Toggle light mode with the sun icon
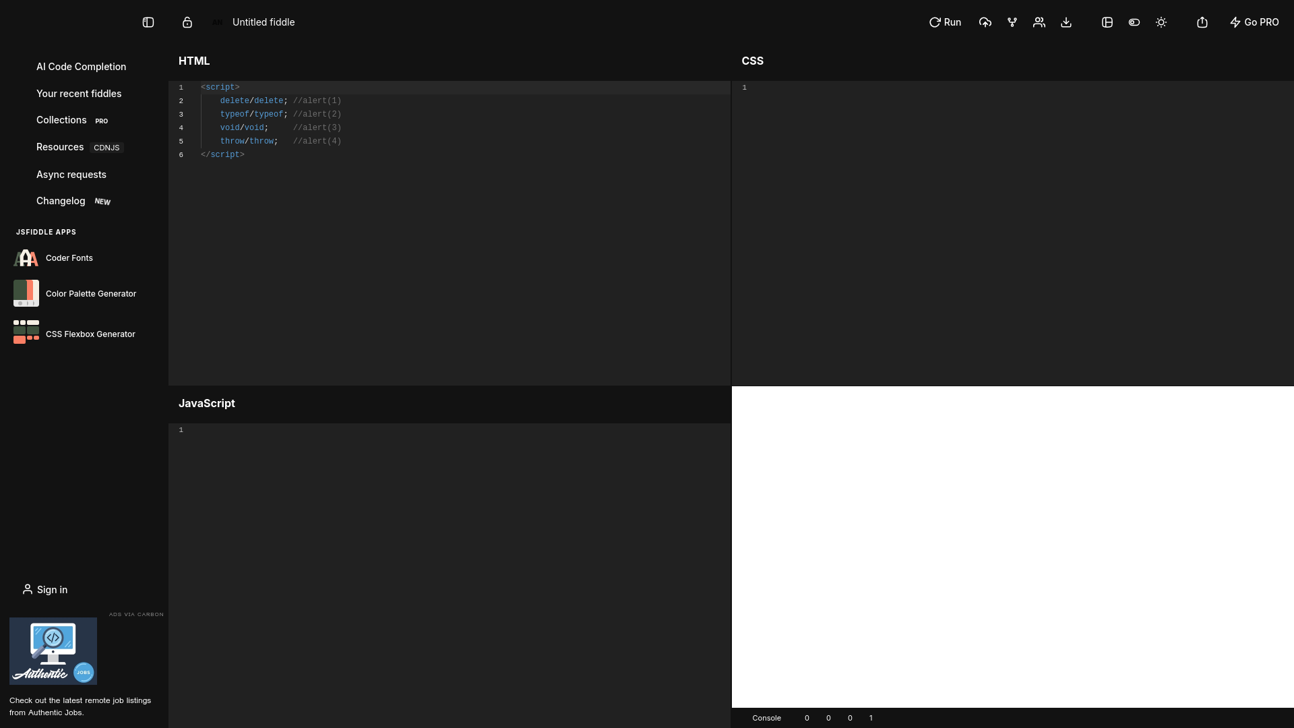This screenshot has height=728, width=1294. click(1161, 22)
